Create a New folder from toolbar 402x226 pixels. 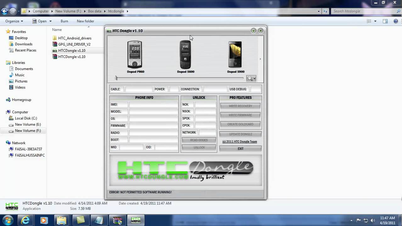point(85,21)
